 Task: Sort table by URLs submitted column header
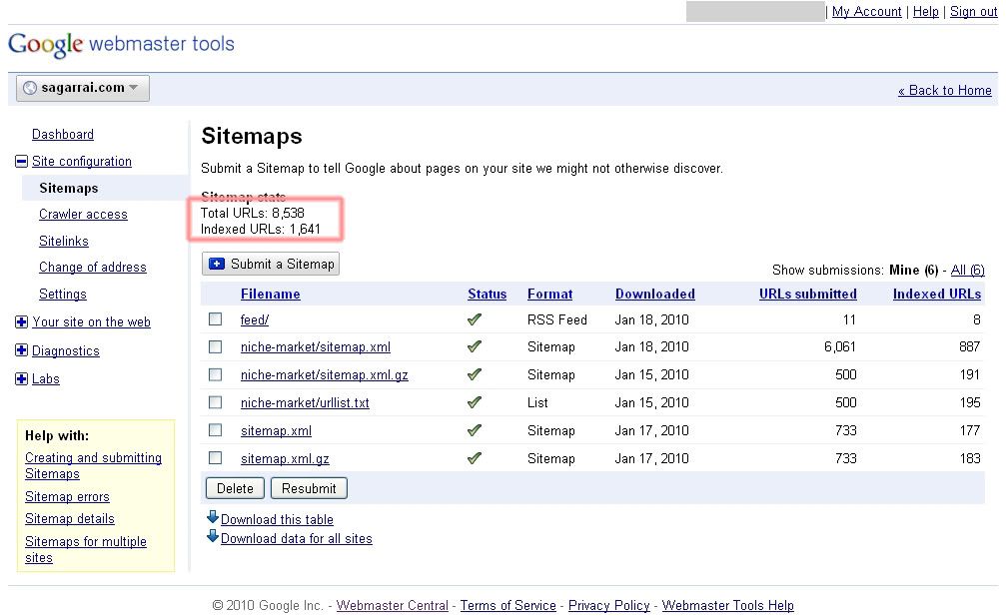click(807, 295)
